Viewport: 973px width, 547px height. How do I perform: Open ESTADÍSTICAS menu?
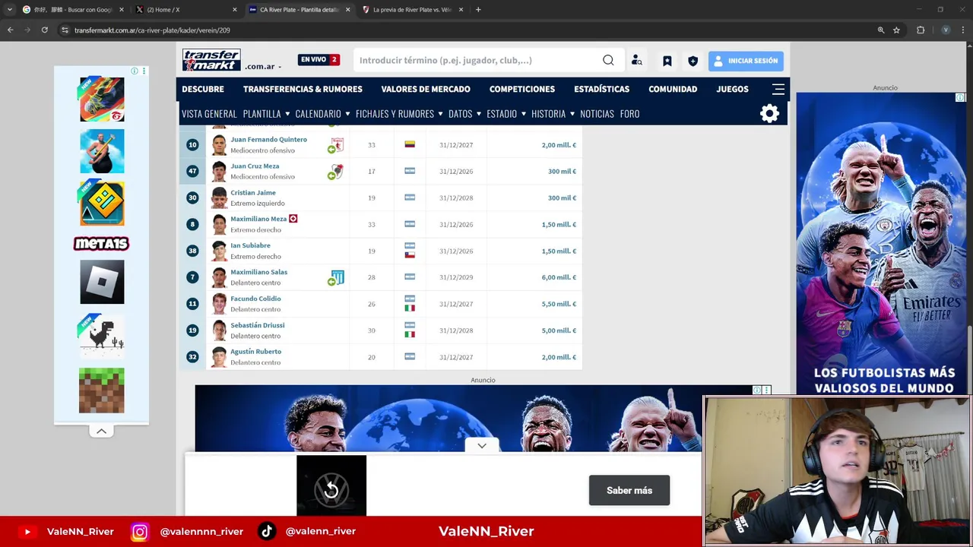click(601, 89)
